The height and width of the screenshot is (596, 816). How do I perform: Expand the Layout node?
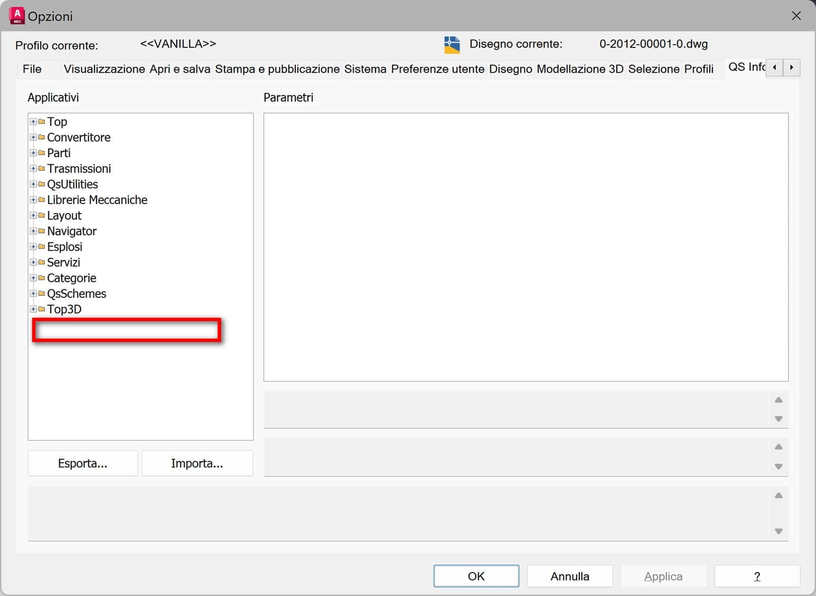pos(33,216)
